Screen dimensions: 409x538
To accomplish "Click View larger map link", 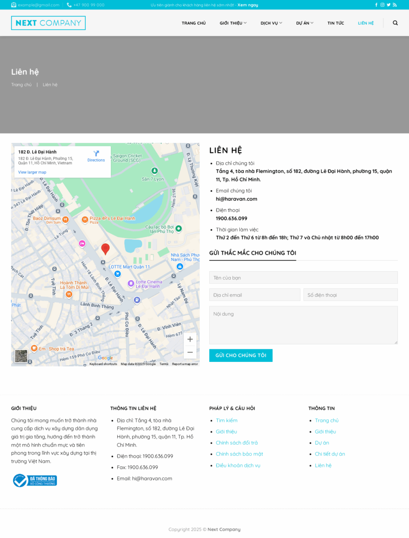I will pyautogui.click(x=32, y=172).
